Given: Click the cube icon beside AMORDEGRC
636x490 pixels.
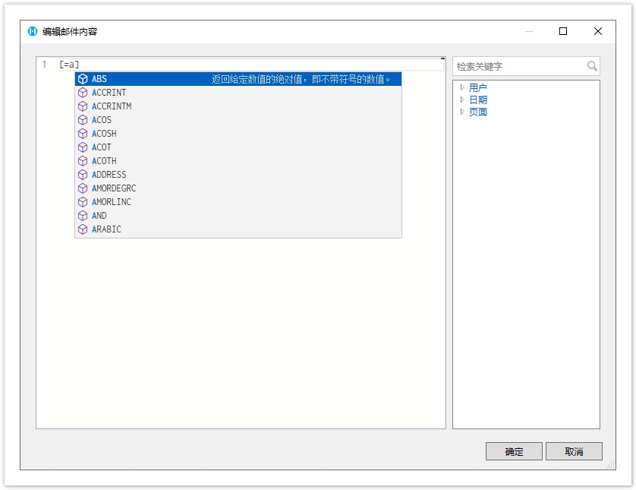Looking at the screenshot, I should 83,188.
